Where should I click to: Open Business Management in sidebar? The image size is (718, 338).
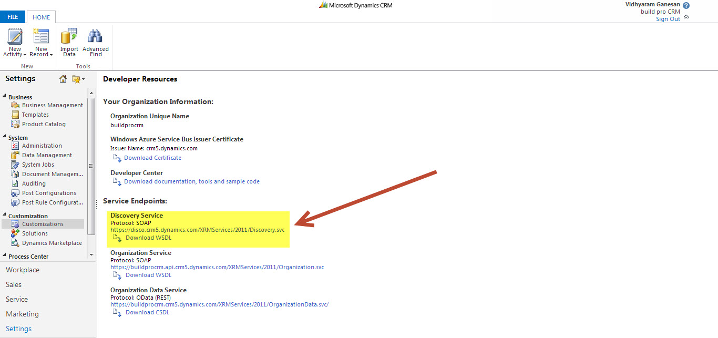point(53,105)
